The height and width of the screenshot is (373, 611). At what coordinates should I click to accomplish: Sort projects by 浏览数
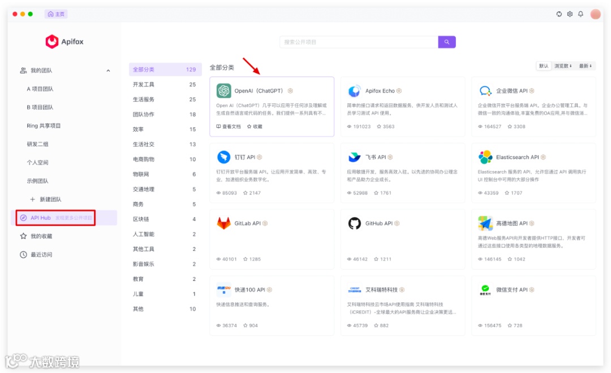point(563,66)
